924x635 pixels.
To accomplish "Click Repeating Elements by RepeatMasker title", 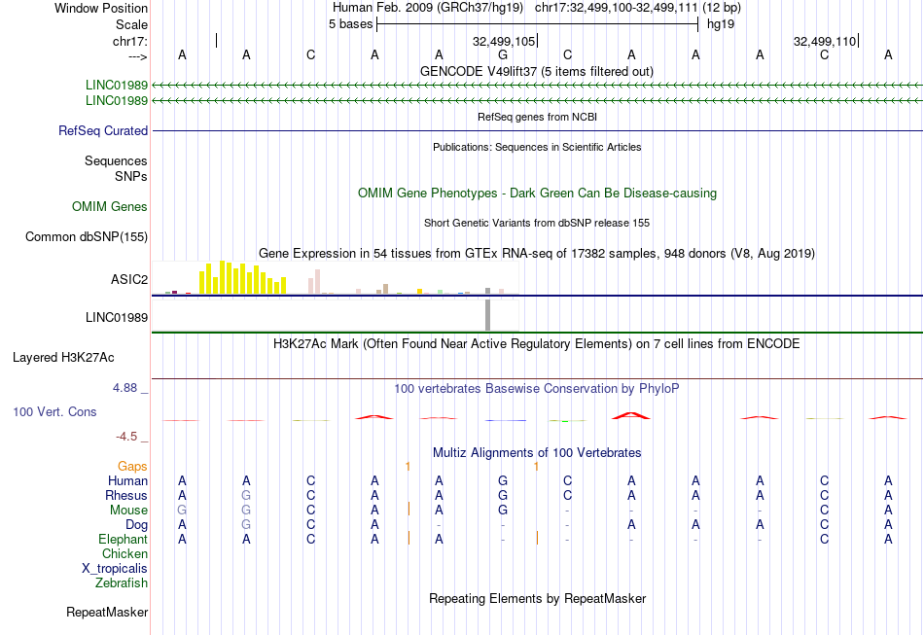I will click(537, 598).
